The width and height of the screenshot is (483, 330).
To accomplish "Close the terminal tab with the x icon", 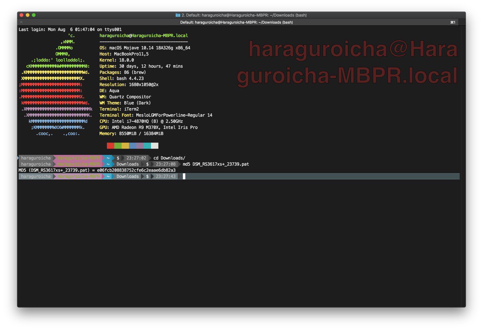I will [x=21, y=22].
